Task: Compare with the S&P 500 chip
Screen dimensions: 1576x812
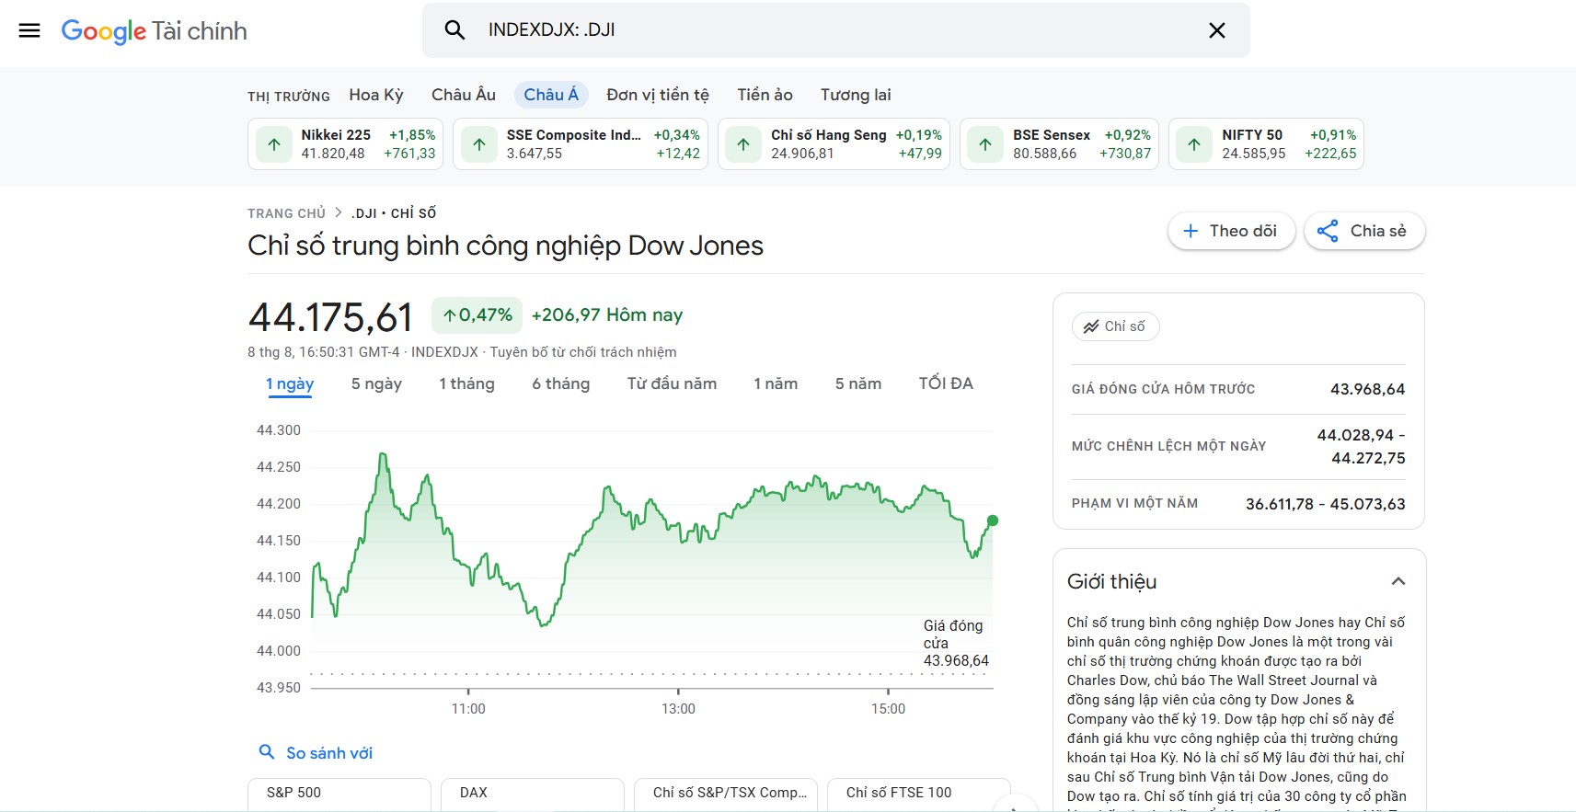Action: pyautogui.click(x=339, y=794)
